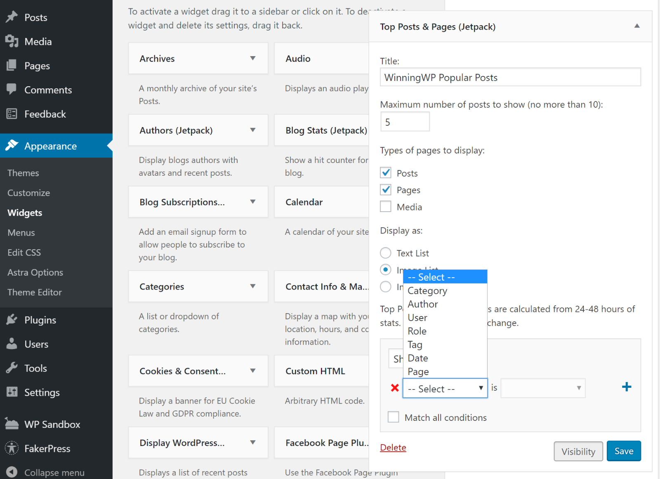The height and width of the screenshot is (479, 660).
Task: Expand the Blog Subscriptions widget
Action: [253, 202]
